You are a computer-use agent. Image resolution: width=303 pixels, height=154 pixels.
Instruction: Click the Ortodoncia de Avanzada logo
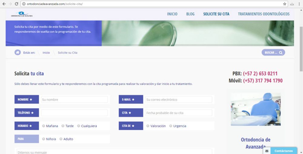pos(22,14)
